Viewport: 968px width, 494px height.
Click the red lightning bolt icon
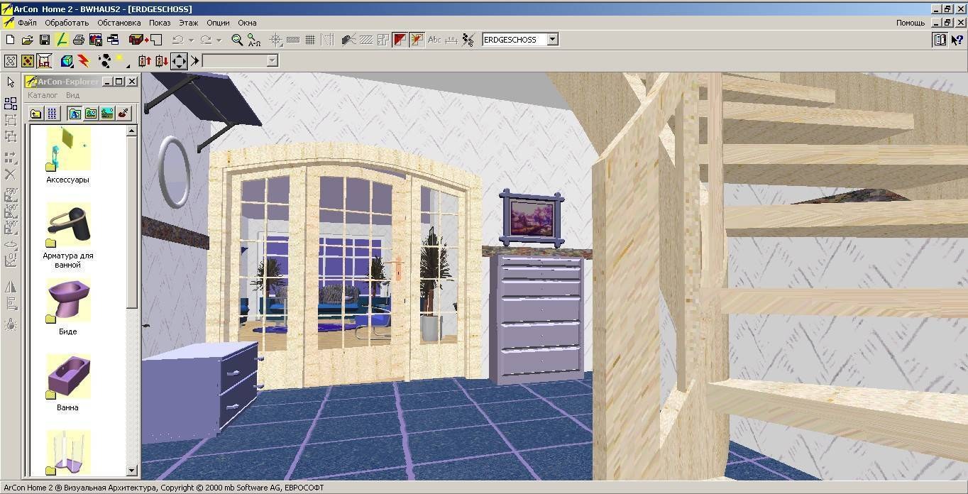(x=83, y=61)
